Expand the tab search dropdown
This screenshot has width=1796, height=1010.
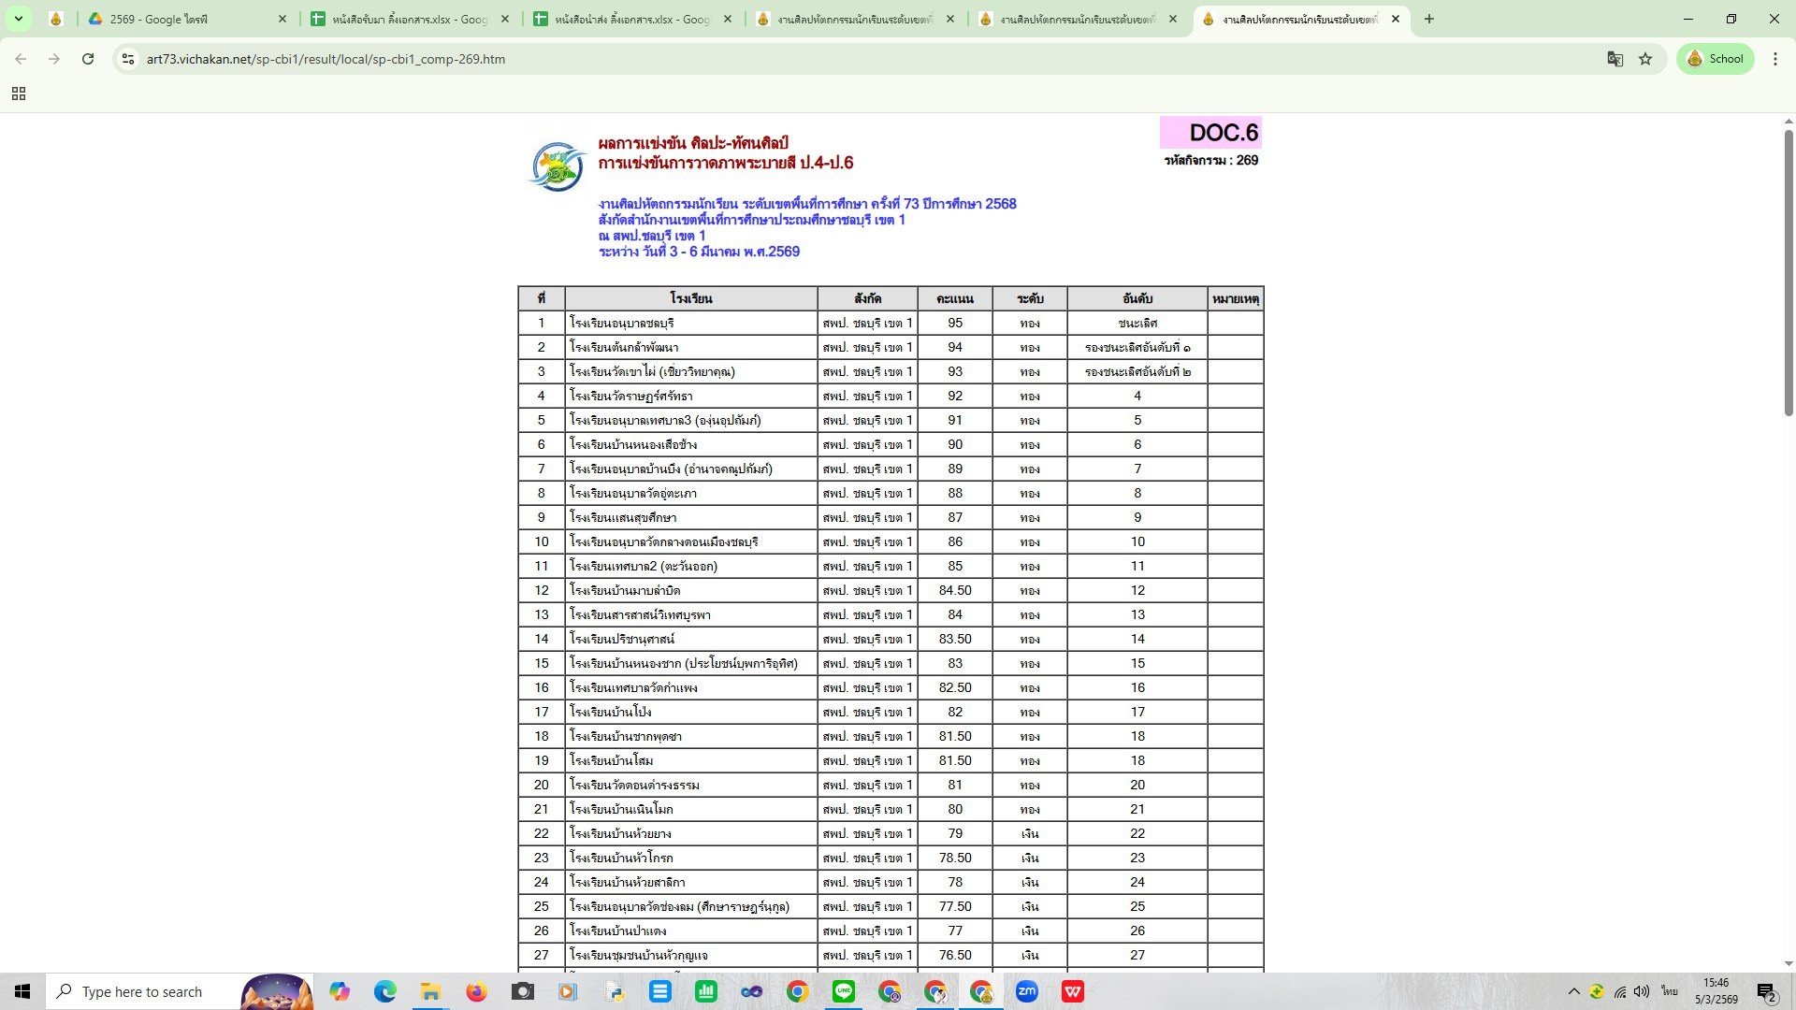tap(18, 19)
